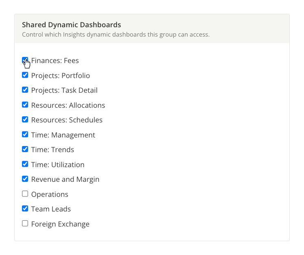Check the Foreign Exchange checkbox
The height and width of the screenshot is (255, 304).
25,223
